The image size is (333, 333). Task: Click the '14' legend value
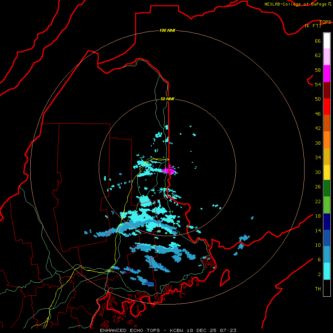pyautogui.click(x=318, y=231)
